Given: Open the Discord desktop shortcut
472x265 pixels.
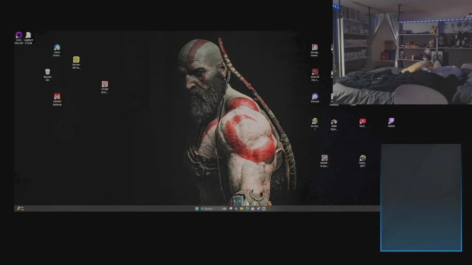Looking at the screenshot, I should click(x=315, y=98).
